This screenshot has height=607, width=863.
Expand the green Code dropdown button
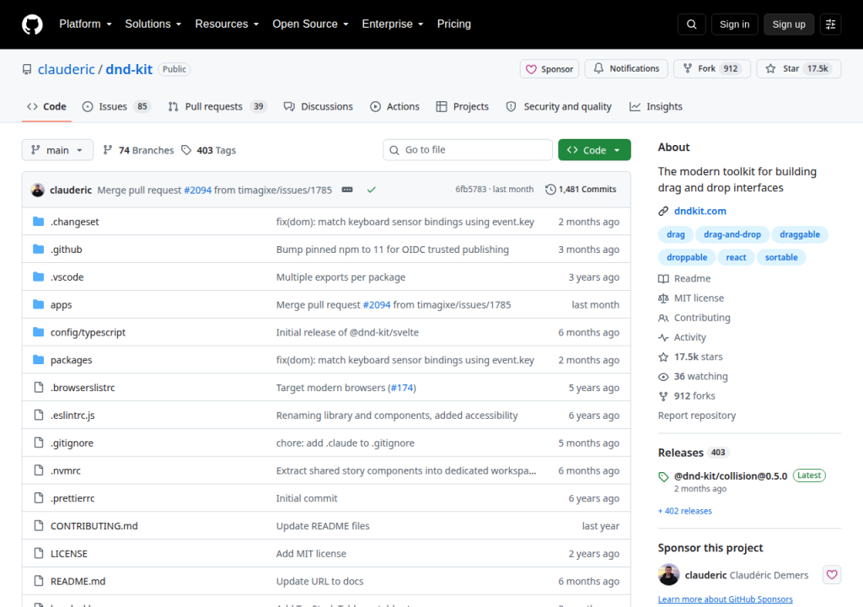(x=594, y=150)
